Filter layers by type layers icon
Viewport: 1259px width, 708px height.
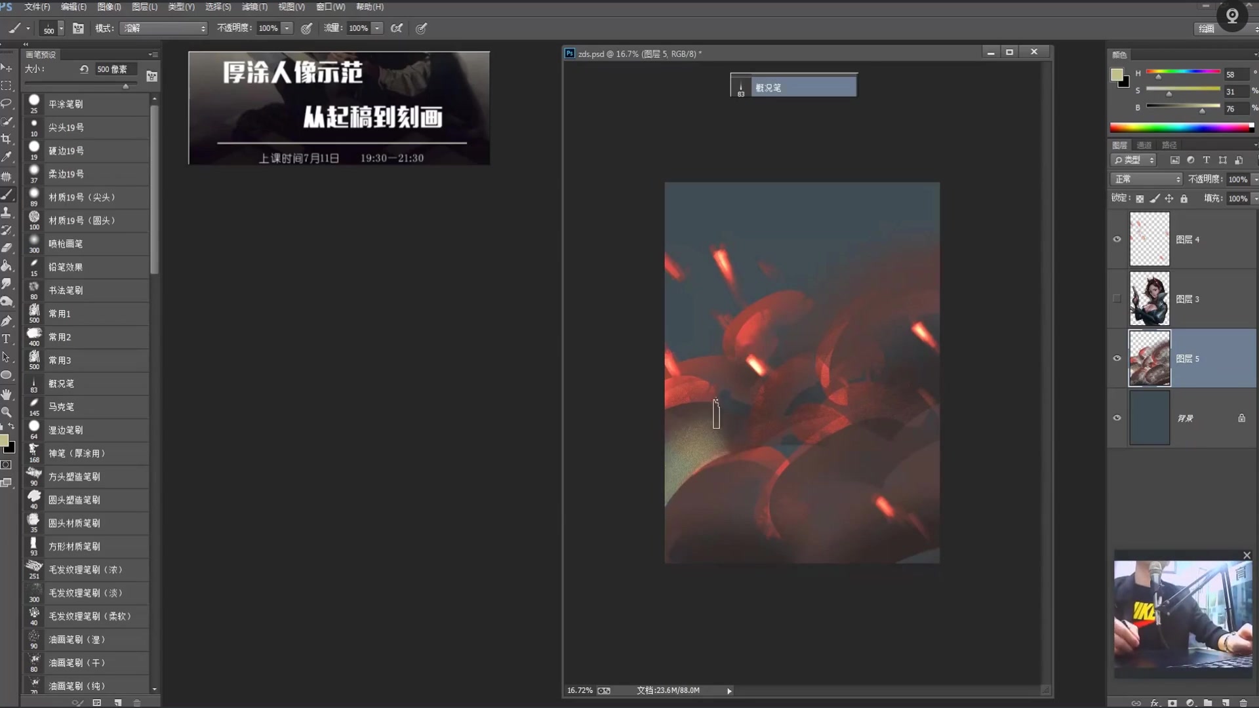pos(1206,160)
